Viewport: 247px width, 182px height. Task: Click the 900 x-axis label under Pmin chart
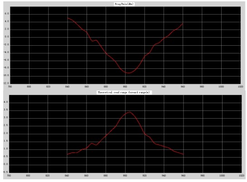pyautogui.click(x=125, y=86)
